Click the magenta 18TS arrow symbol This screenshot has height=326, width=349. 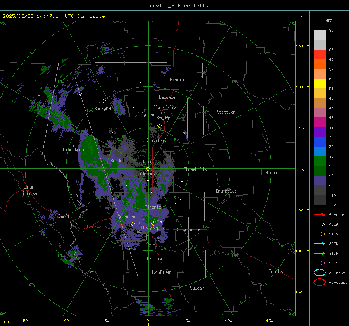320,263
